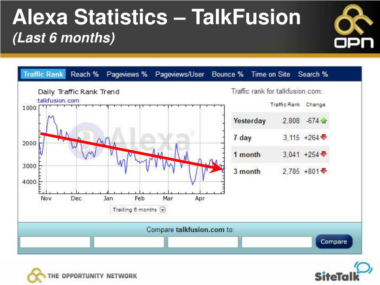Open the Pageviews % tab
The height and width of the screenshot is (285, 380).
127,74
